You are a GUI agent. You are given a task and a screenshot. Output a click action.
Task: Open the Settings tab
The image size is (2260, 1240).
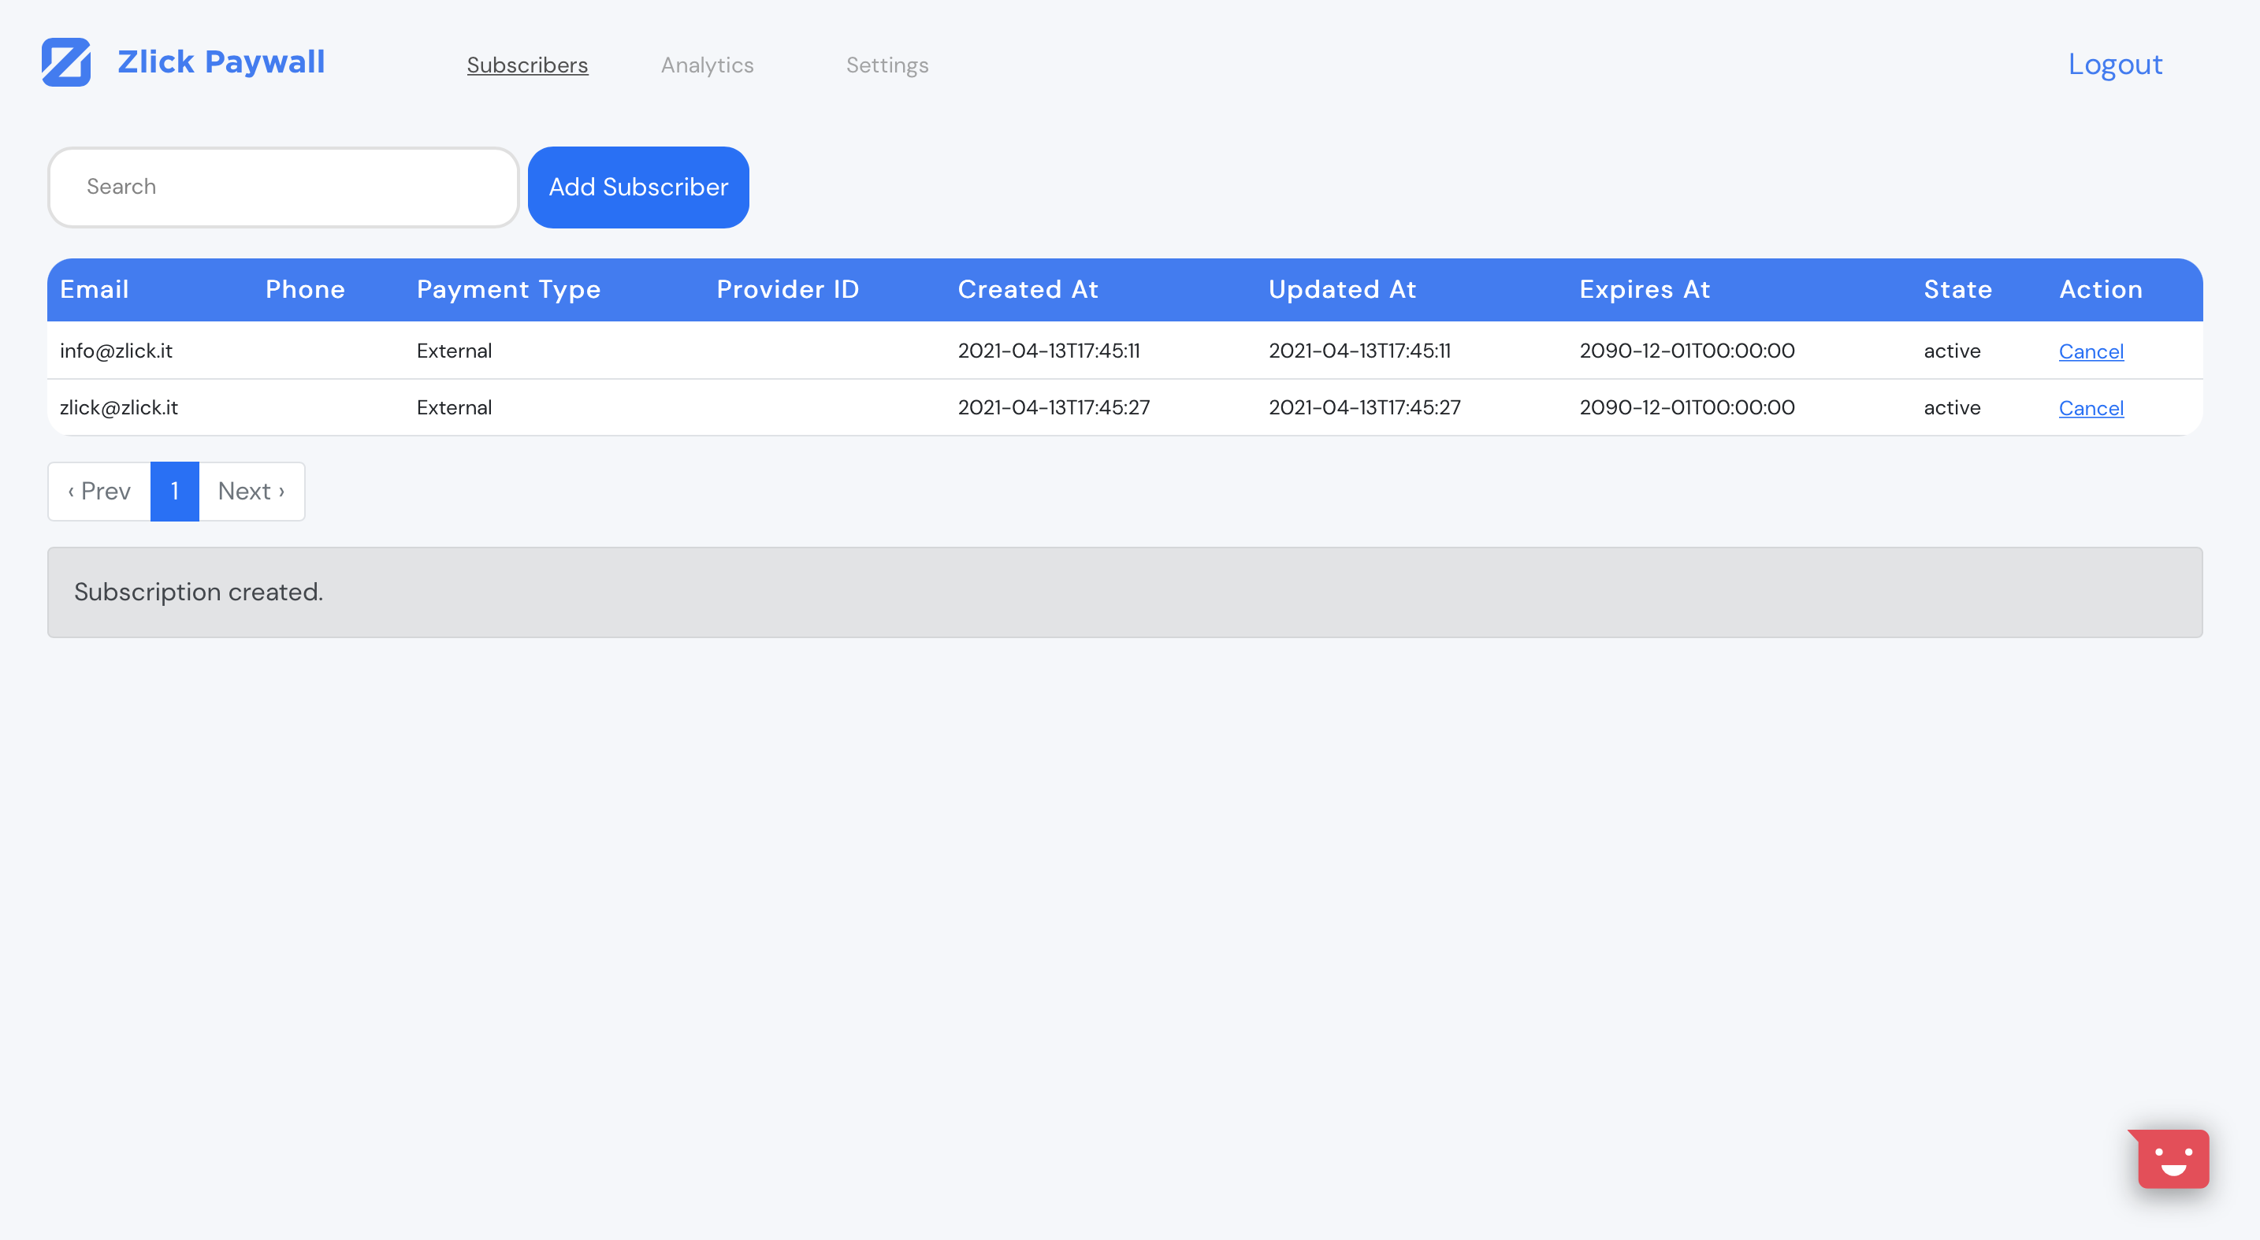pos(887,65)
